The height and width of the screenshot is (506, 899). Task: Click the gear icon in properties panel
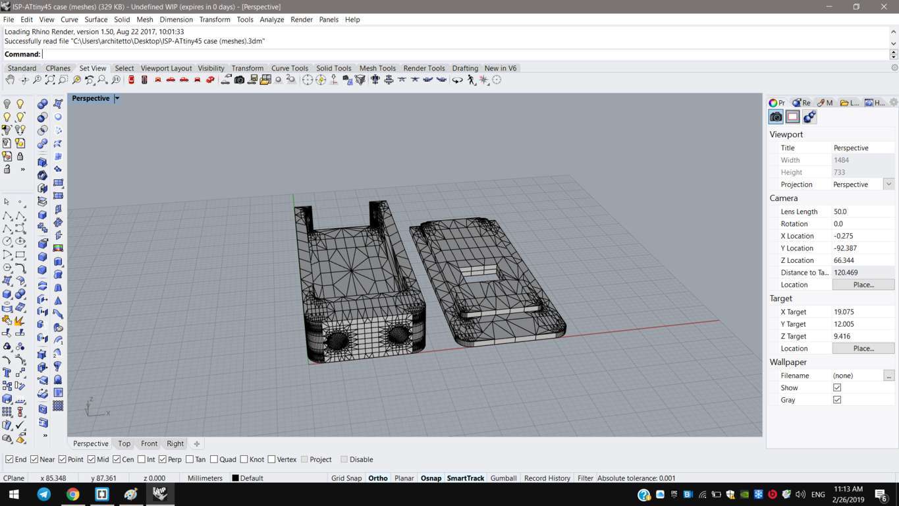tap(893, 102)
